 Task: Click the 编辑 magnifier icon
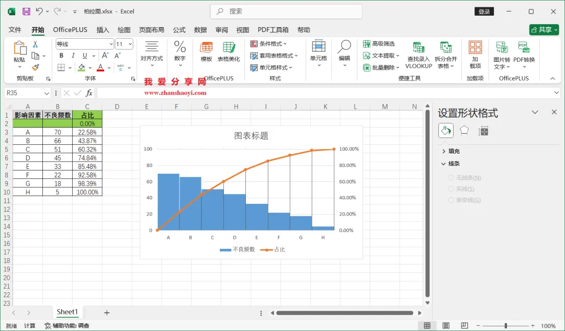(x=344, y=46)
